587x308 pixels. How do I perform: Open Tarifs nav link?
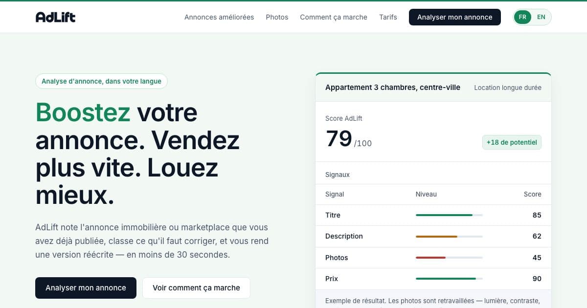coord(388,17)
